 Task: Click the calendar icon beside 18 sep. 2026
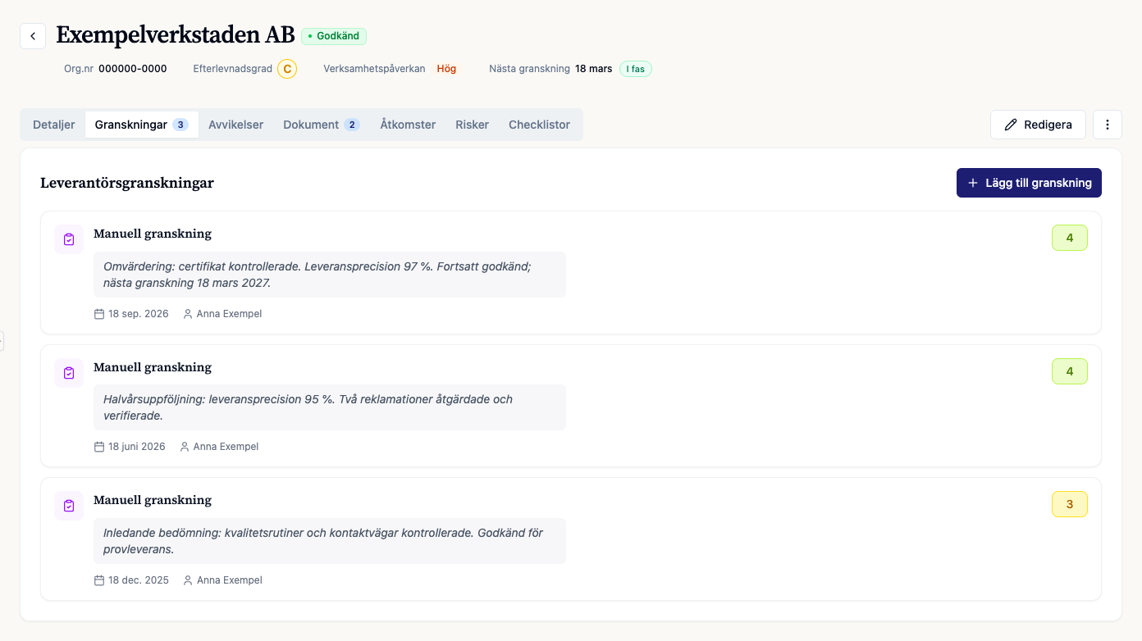[x=99, y=314]
